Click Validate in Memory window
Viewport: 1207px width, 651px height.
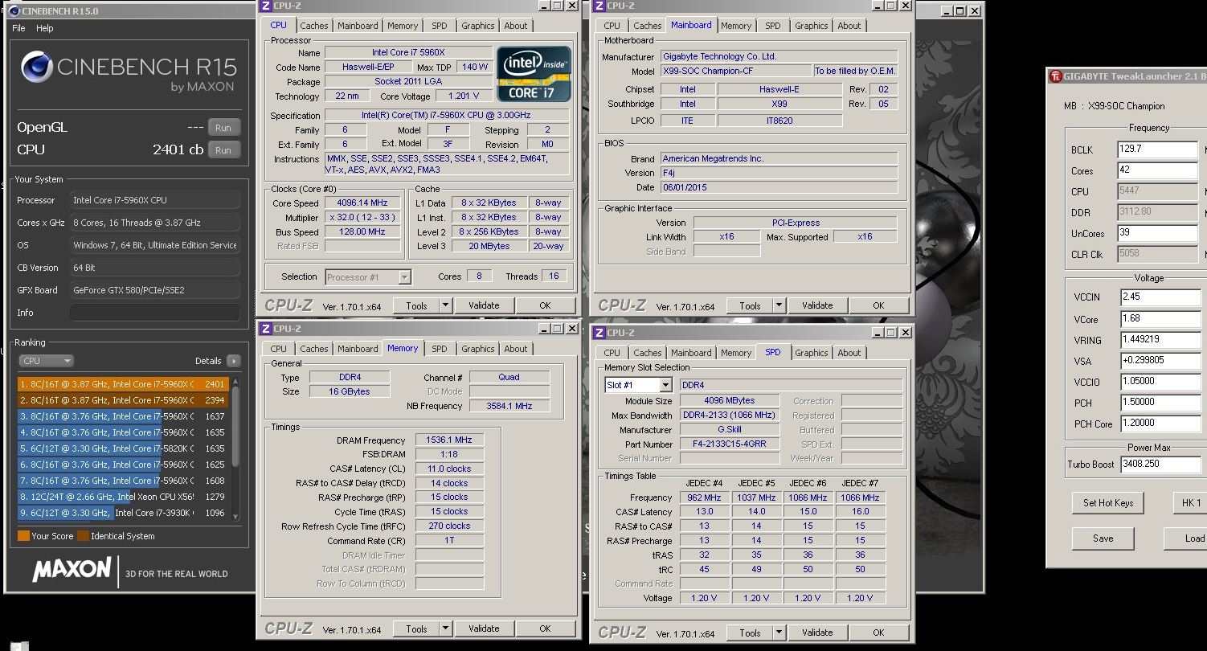484,628
